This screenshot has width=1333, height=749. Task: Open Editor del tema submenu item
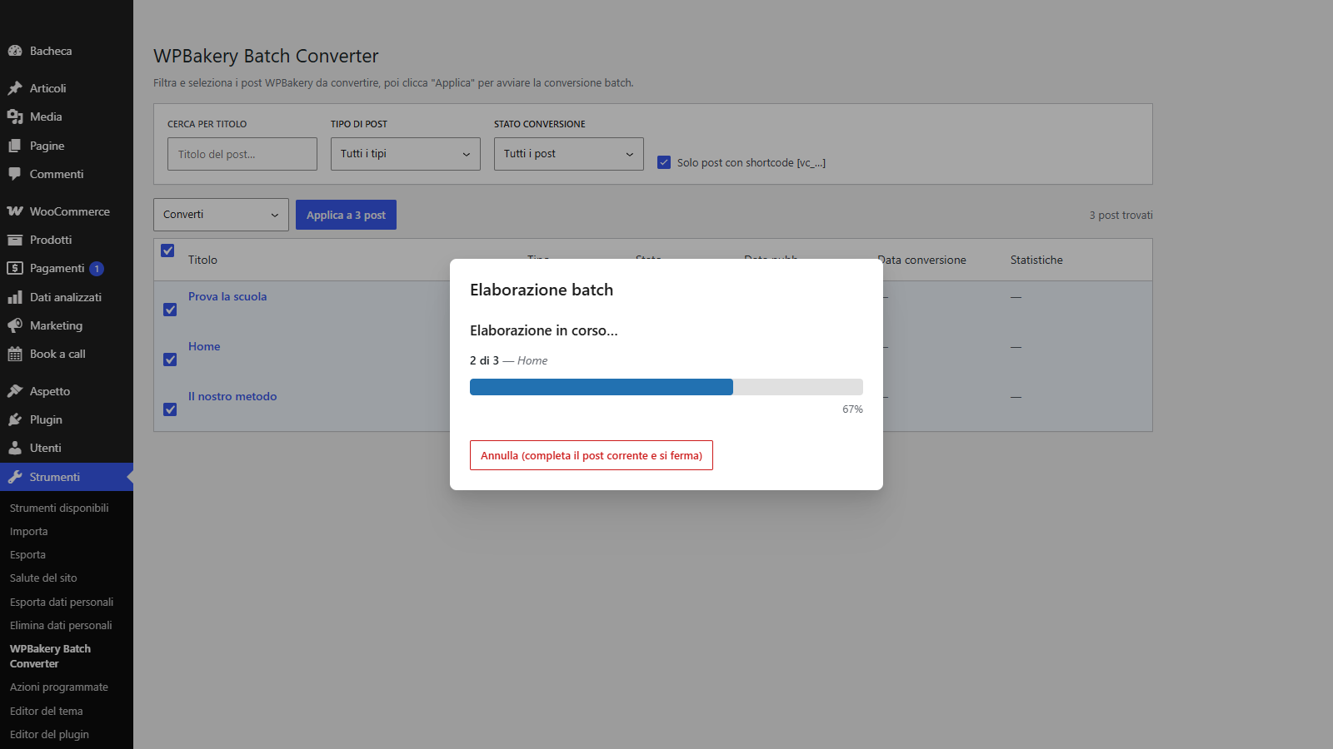(47, 711)
